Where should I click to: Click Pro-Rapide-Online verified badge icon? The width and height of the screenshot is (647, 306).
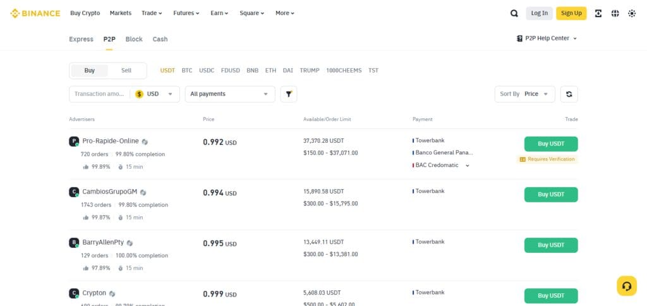145,142
